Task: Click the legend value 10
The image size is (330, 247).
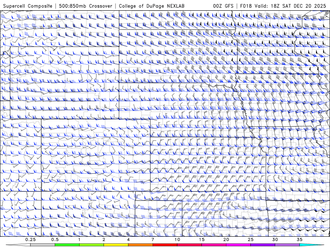Action: (x=177, y=240)
